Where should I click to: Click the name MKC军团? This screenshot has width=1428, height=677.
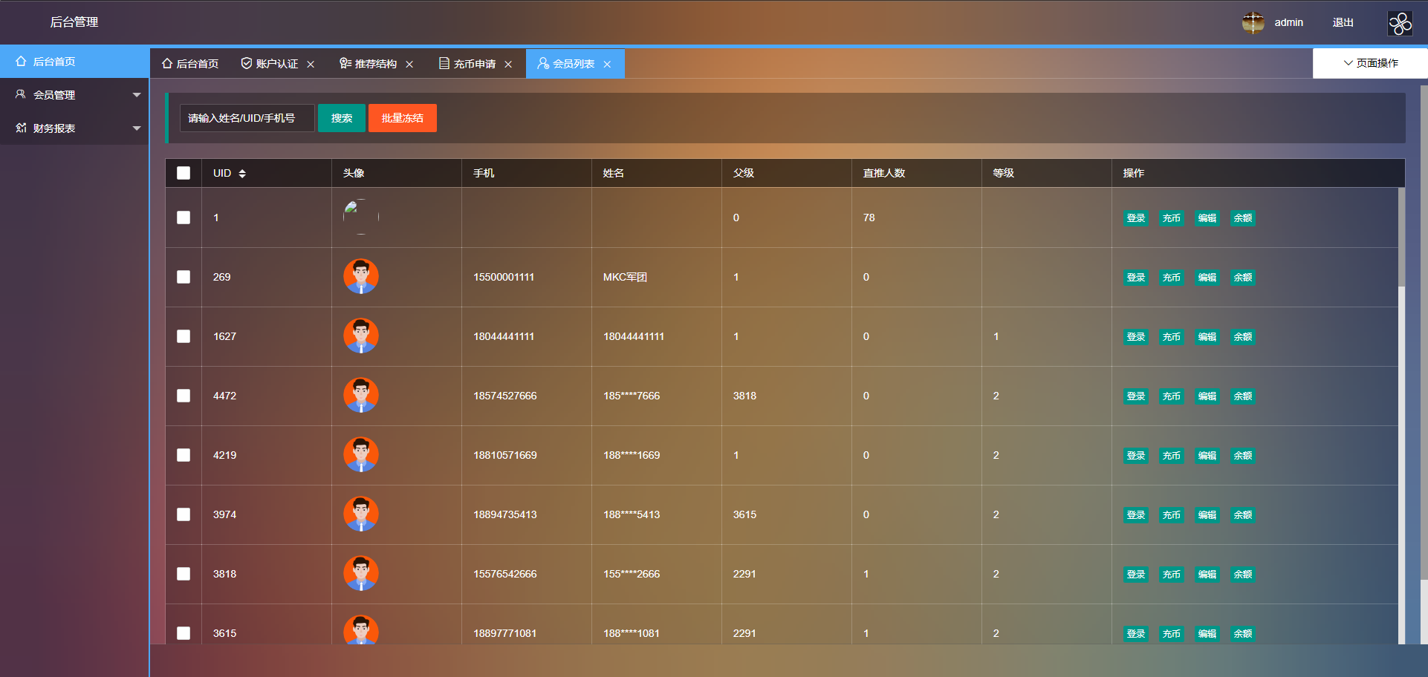click(x=625, y=277)
